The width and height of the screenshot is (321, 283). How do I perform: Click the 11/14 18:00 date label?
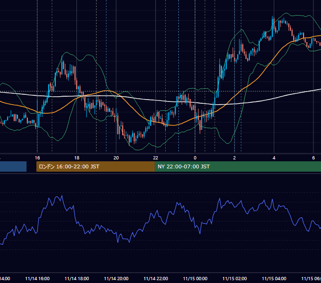pos(77,278)
